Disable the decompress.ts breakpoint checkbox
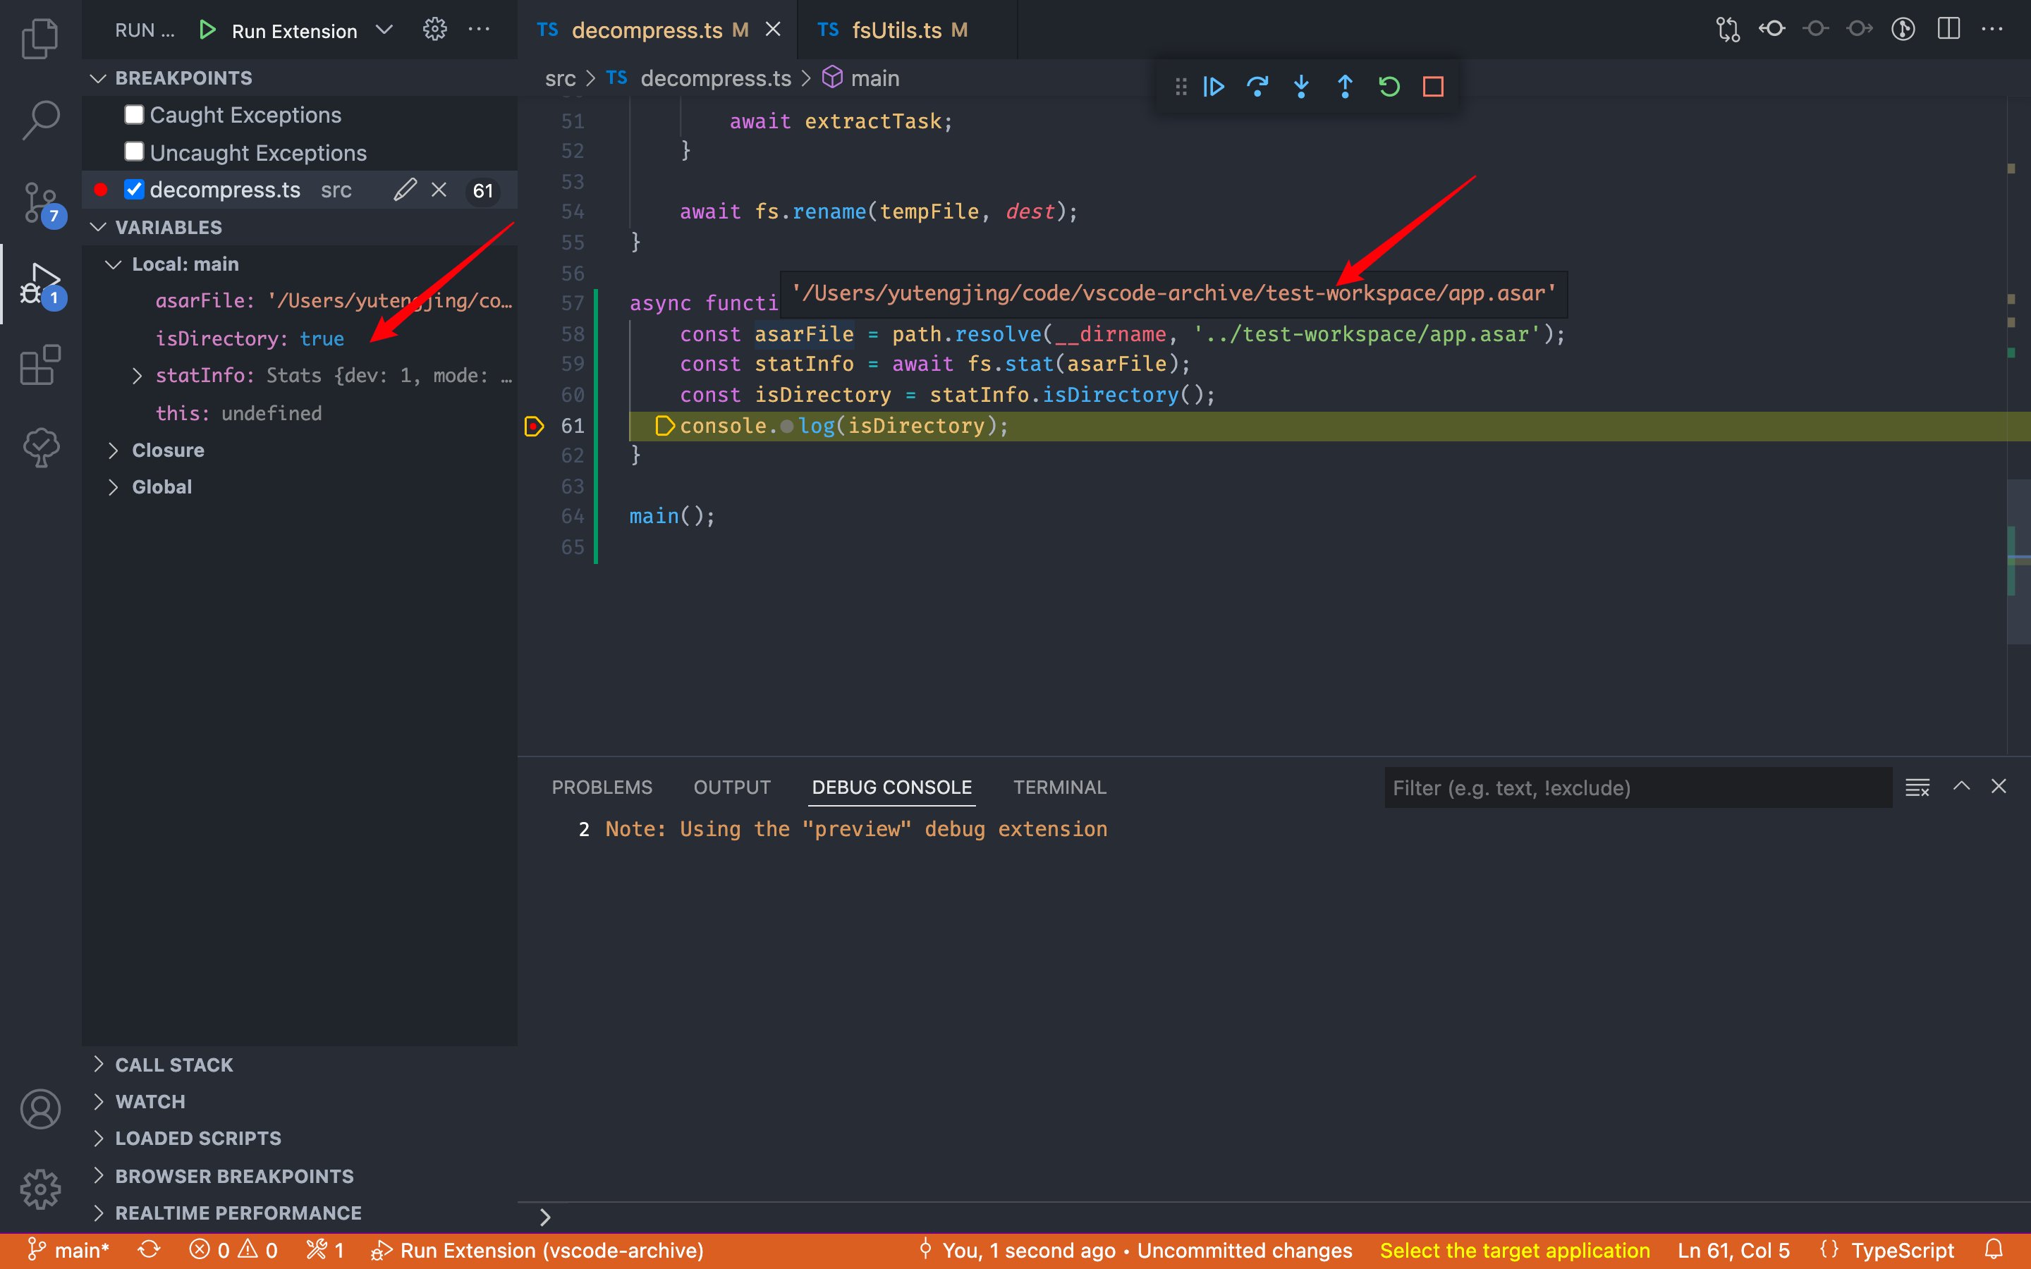The height and width of the screenshot is (1269, 2031). [x=134, y=189]
